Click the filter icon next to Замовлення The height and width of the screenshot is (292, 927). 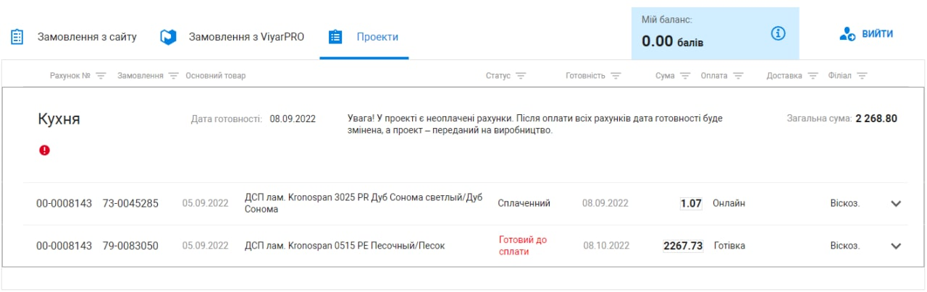pyautogui.click(x=173, y=76)
